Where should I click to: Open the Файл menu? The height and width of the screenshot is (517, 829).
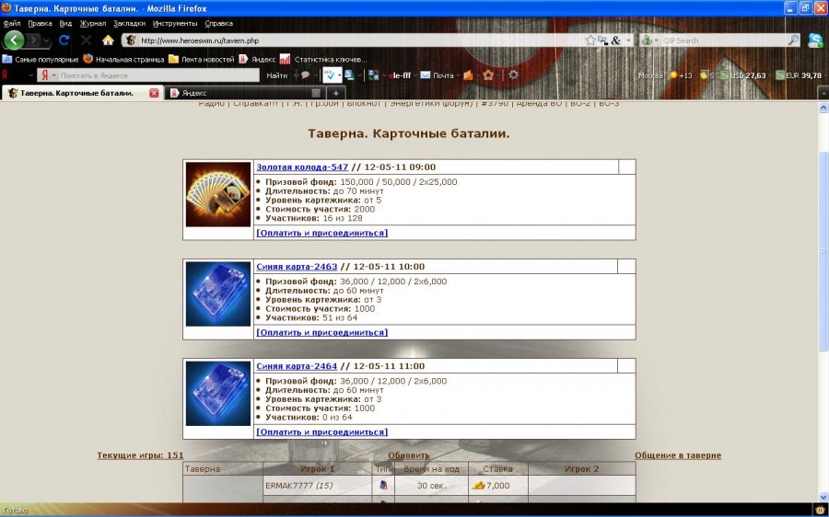click(12, 23)
